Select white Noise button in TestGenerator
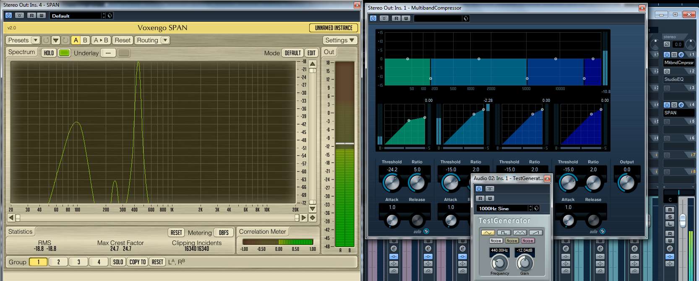Screen dimensions: 699x281 (496, 241)
